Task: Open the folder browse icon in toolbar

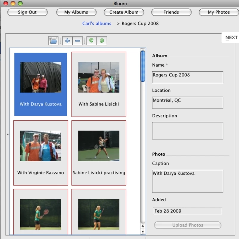Action: pos(53,41)
